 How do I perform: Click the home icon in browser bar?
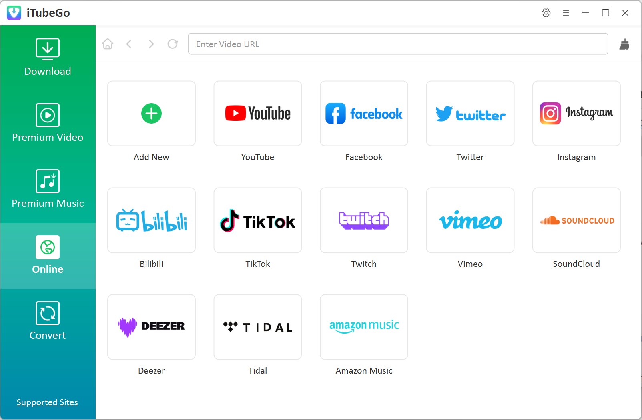108,44
